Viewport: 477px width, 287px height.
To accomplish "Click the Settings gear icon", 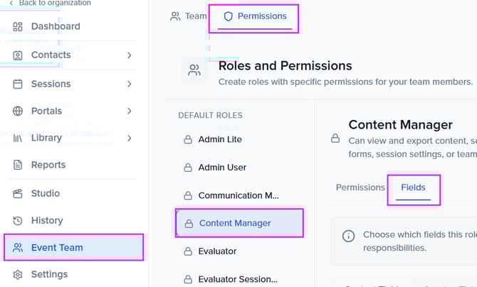I will (x=18, y=275).
